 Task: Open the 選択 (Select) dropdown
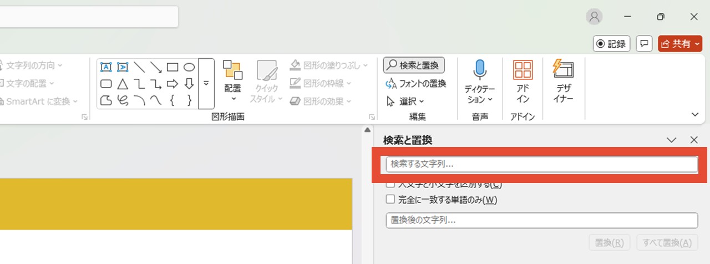pyautogui.click(x=405, y=101)
